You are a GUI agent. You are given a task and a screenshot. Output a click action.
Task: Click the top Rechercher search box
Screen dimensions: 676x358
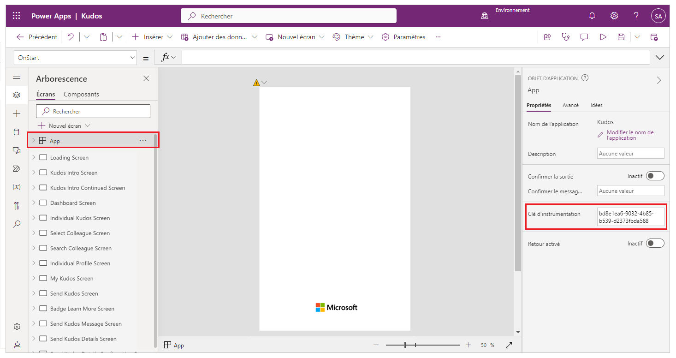tap(289, 16)
